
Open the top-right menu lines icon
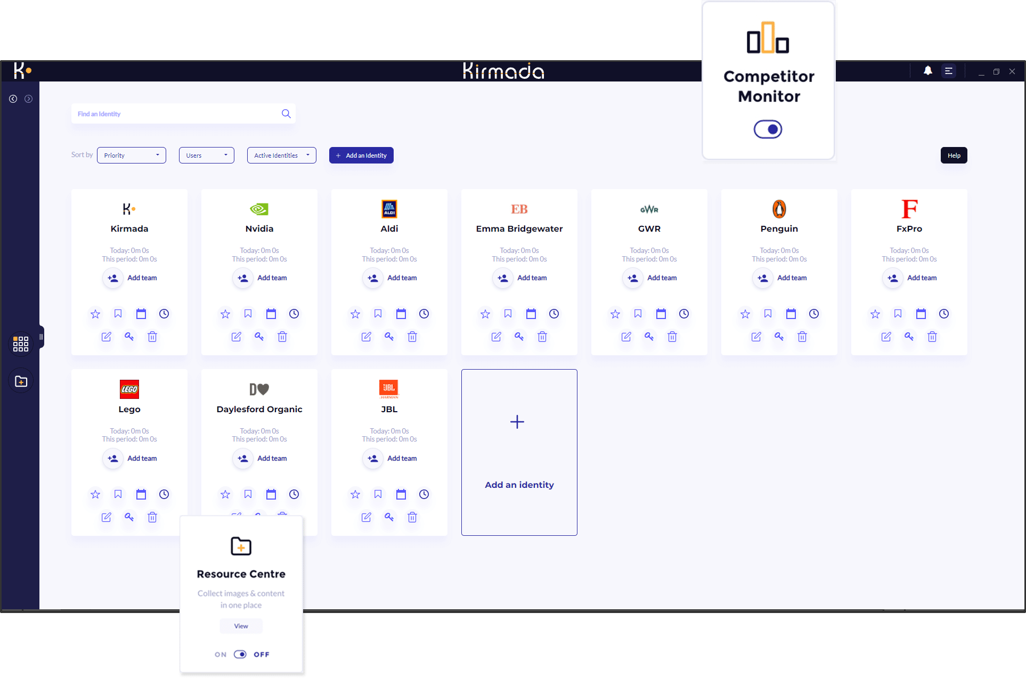coord(949,71)
